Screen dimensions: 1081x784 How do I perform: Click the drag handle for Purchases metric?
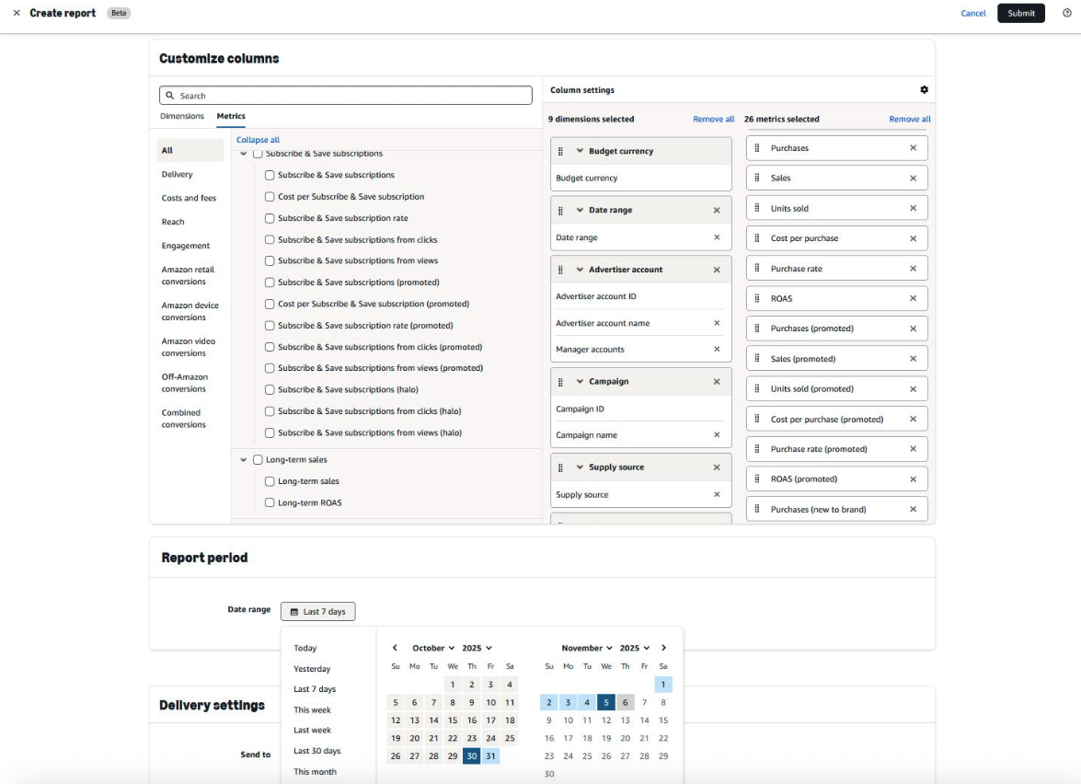tap(757, 148)
